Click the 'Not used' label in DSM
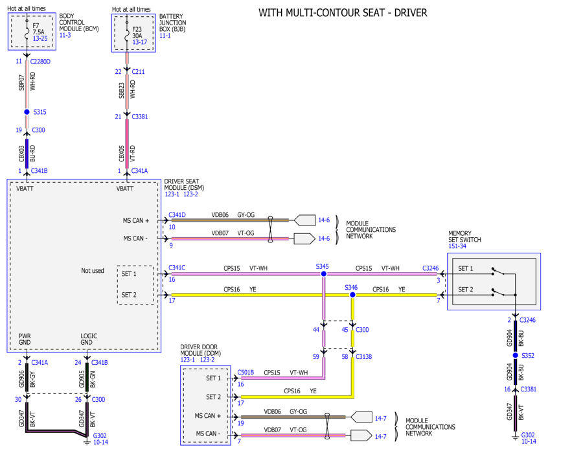Image resolution: width=583 pixels, height=451 pixels. click(x=93, y=271)
